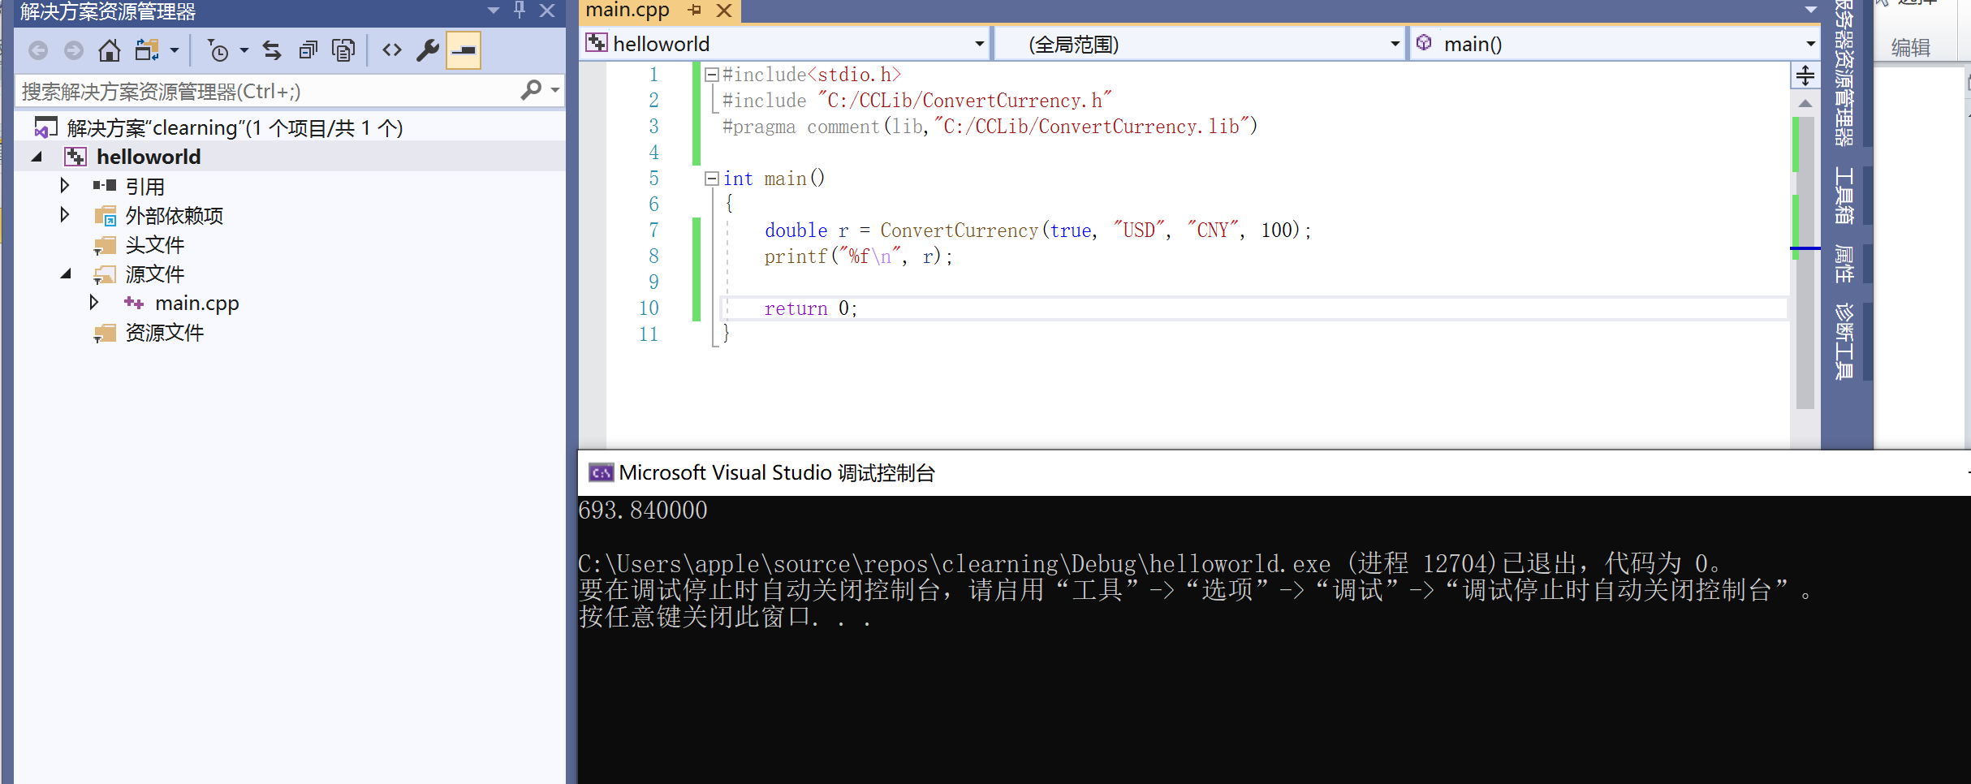Open the switch views dropdown arrow
Image resolution: width=1971 pixels, height=784 pixels.
[x=173, y=50]
